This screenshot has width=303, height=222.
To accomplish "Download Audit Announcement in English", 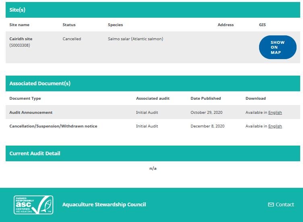I will [275, 113].
